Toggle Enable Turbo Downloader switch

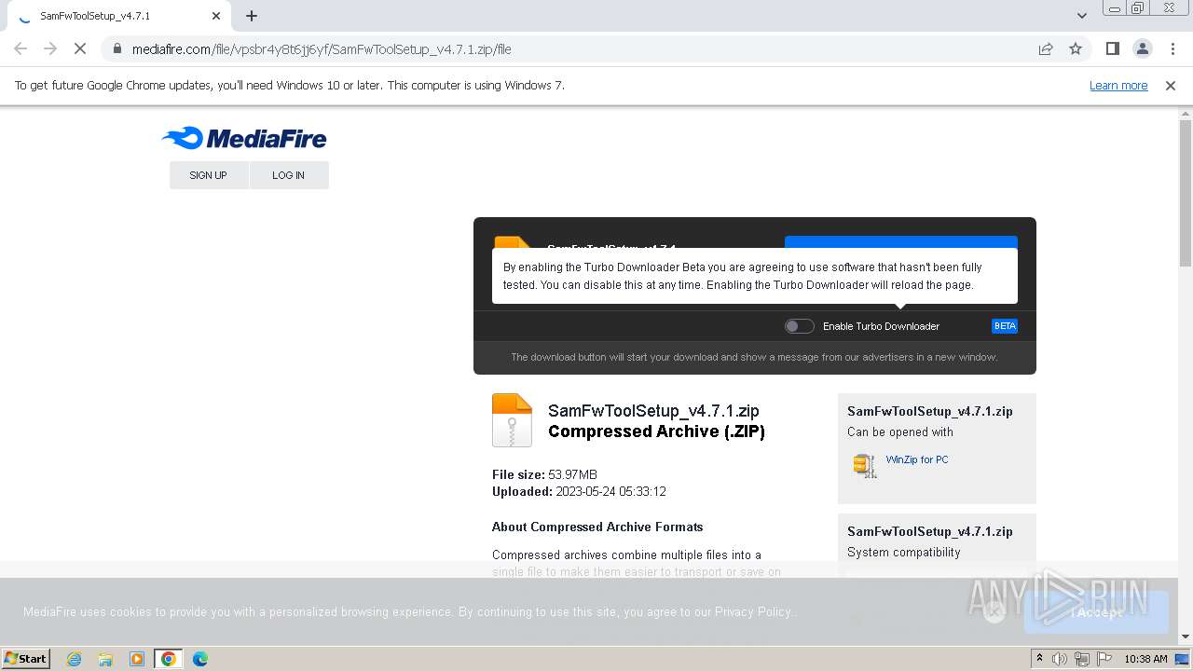coord(799,326)
